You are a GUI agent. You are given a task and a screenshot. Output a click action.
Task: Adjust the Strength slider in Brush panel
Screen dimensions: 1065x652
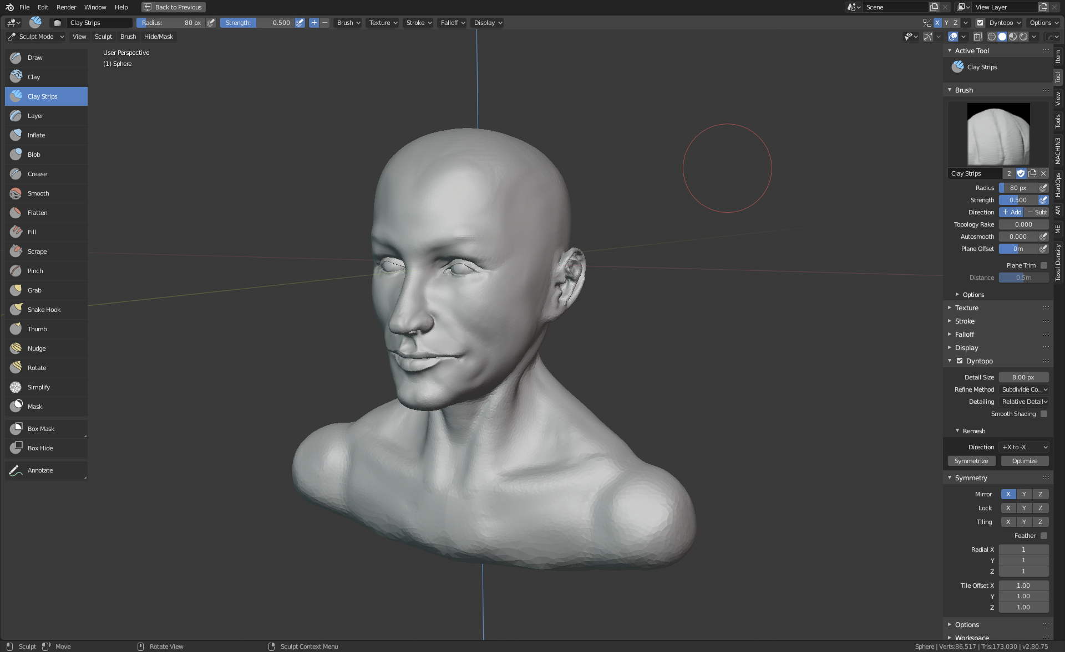(1018, 200)
